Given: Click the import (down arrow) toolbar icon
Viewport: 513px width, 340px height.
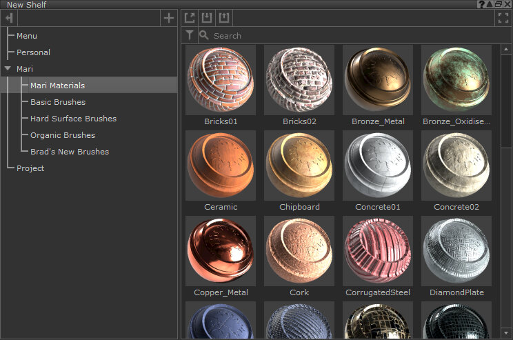Looking at the screenshot, I should pyautogui.click(x=206, y=19).
